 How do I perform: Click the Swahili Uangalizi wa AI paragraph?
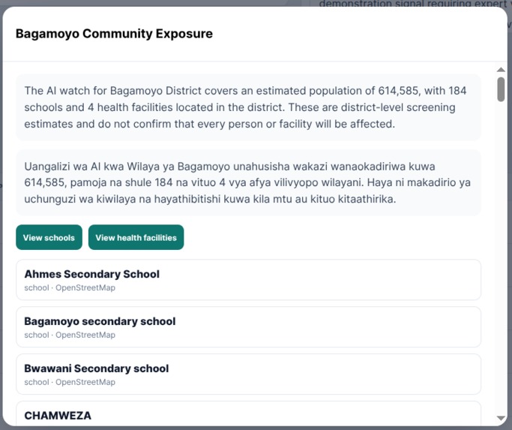tap(248, 183)
